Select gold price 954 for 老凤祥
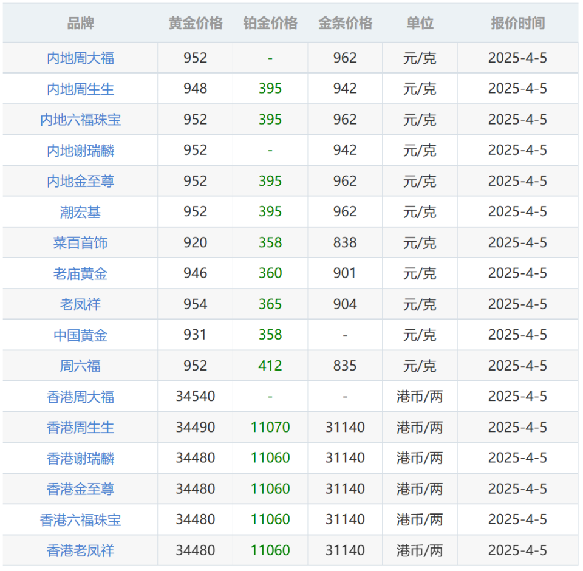 click(196, 304)
